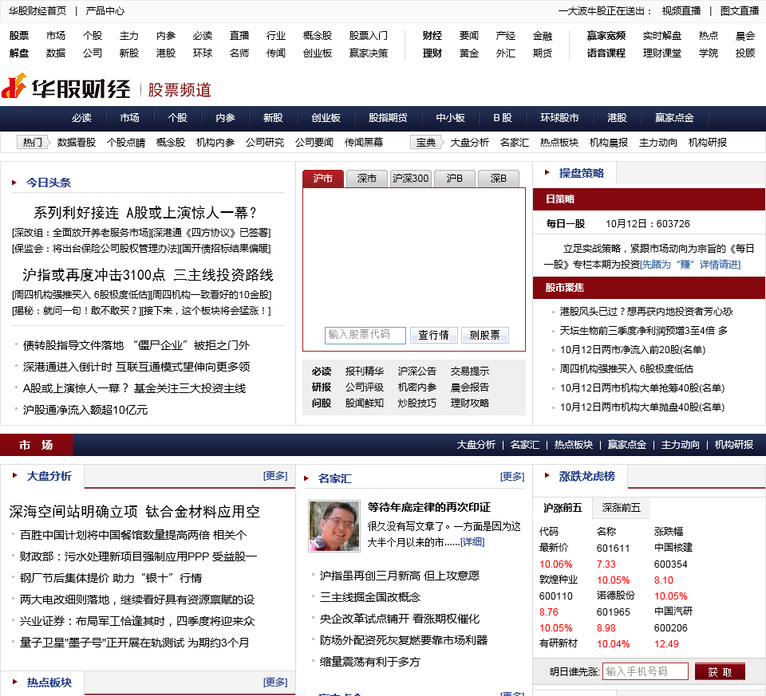Click 主力动向 in the 市场 bar
The width and height of the screenshot is (766, 696).
pyautogui.click(x=681, y=445)
